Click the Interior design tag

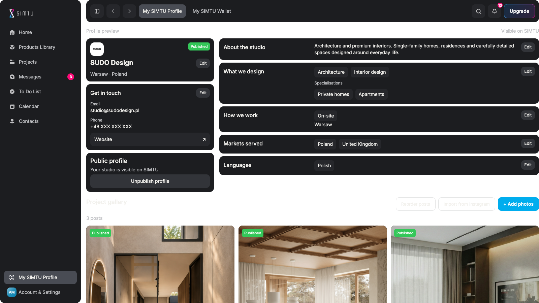coord(370,72)
